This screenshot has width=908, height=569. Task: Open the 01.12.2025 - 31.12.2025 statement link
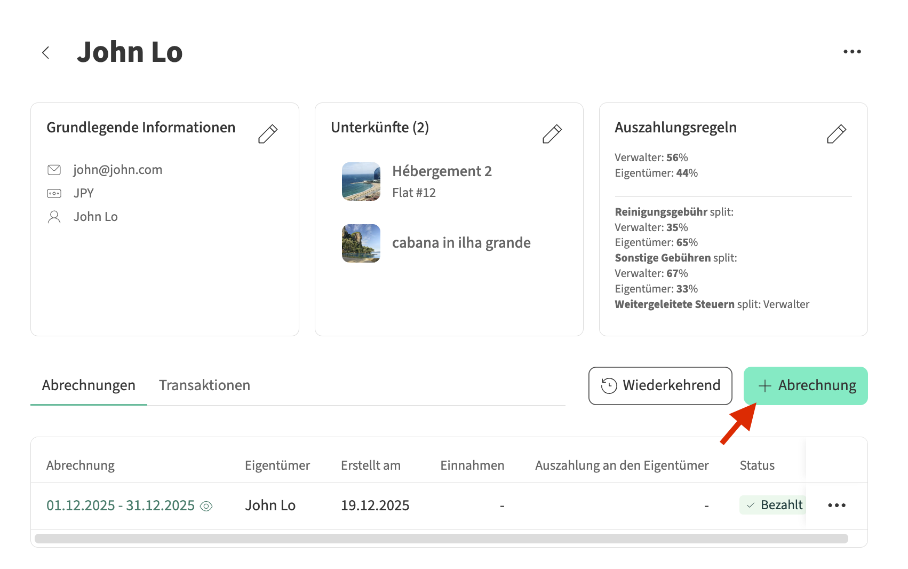point(121,505)
